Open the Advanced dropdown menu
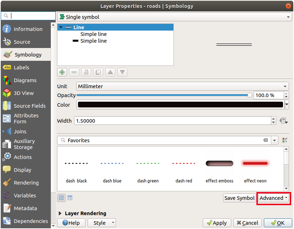The image size is (294, 229). [273, 198]
